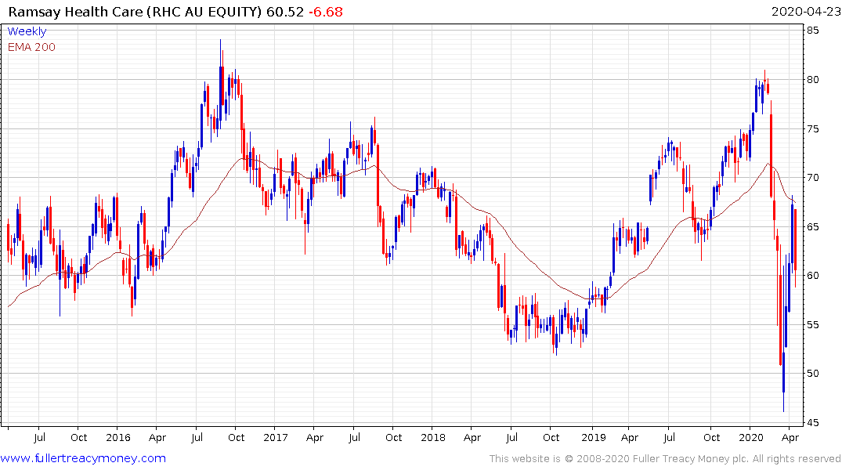Click the last price value 60.52
The image size is (842, 470).
tap(285, 12)
